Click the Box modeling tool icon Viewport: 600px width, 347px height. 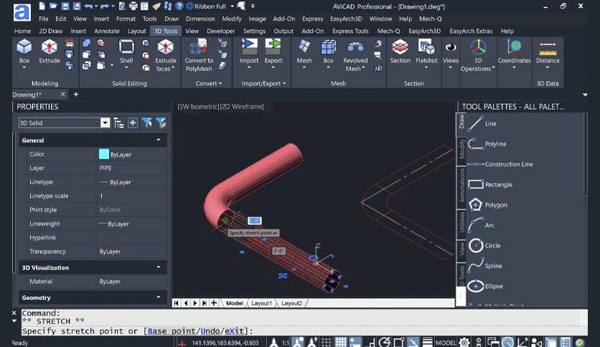click(24, 47)
